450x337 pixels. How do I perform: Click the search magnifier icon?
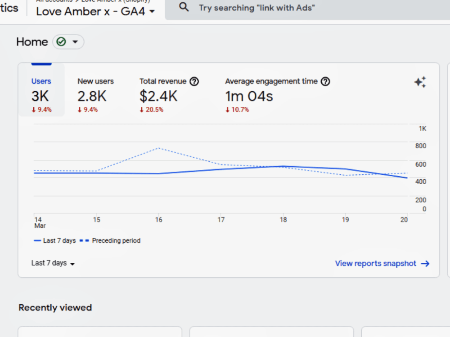[x=184, y=7]
